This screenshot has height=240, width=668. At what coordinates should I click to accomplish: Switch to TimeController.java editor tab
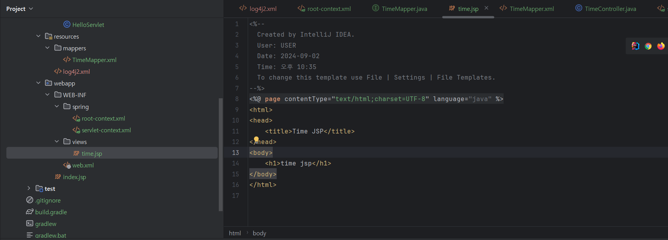(x=606, y=9)
